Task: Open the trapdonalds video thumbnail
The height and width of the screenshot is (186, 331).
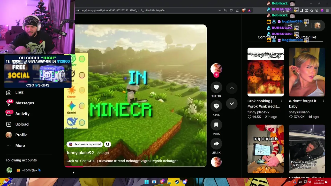Action: coord(266,149)
